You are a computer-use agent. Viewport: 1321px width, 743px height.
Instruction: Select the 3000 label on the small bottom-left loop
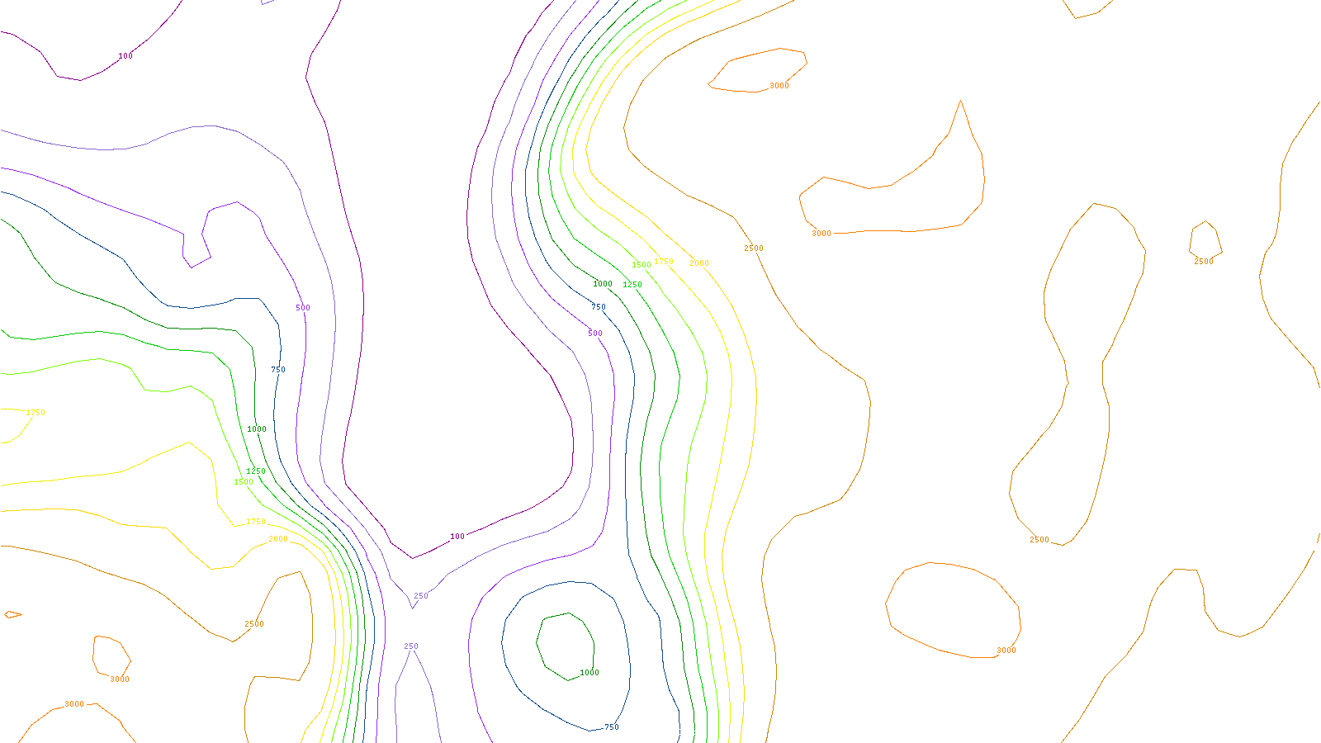120,679
